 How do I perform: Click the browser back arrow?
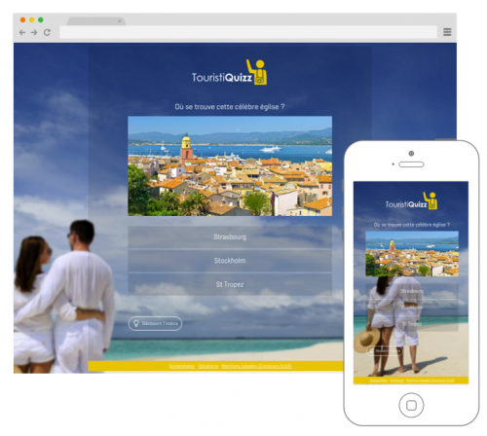point(22,32)
